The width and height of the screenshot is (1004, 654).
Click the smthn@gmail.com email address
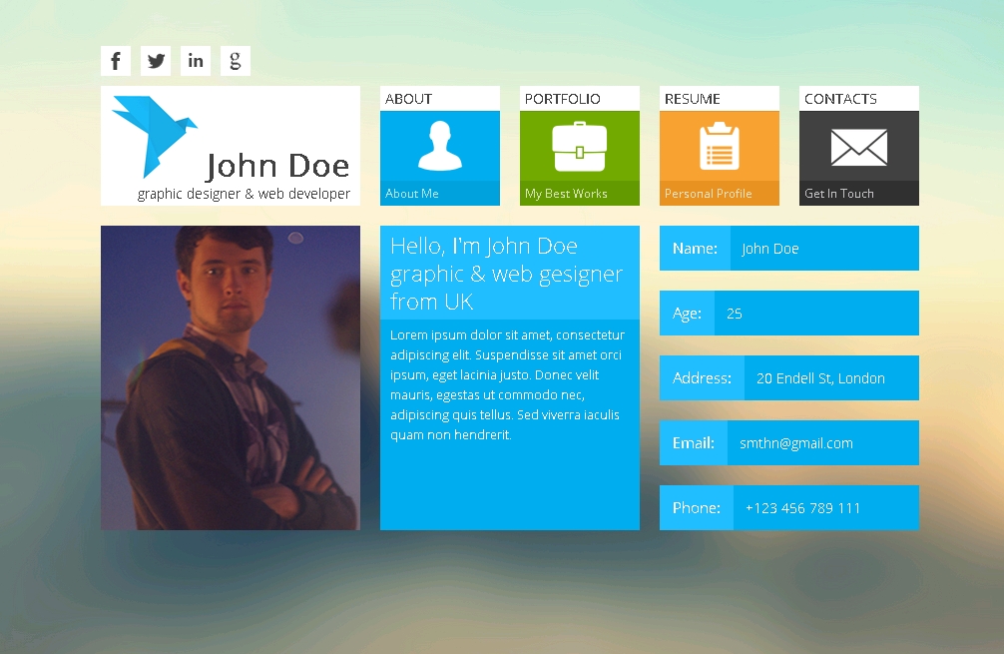pos(796,443)
